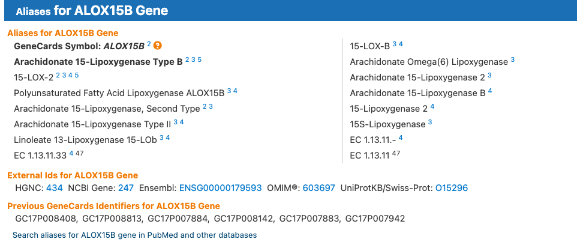Click source reference 3 beside 15S-Lipoxygenase
The height and width of the screenshot is (242, 577).
click(430, 122)
